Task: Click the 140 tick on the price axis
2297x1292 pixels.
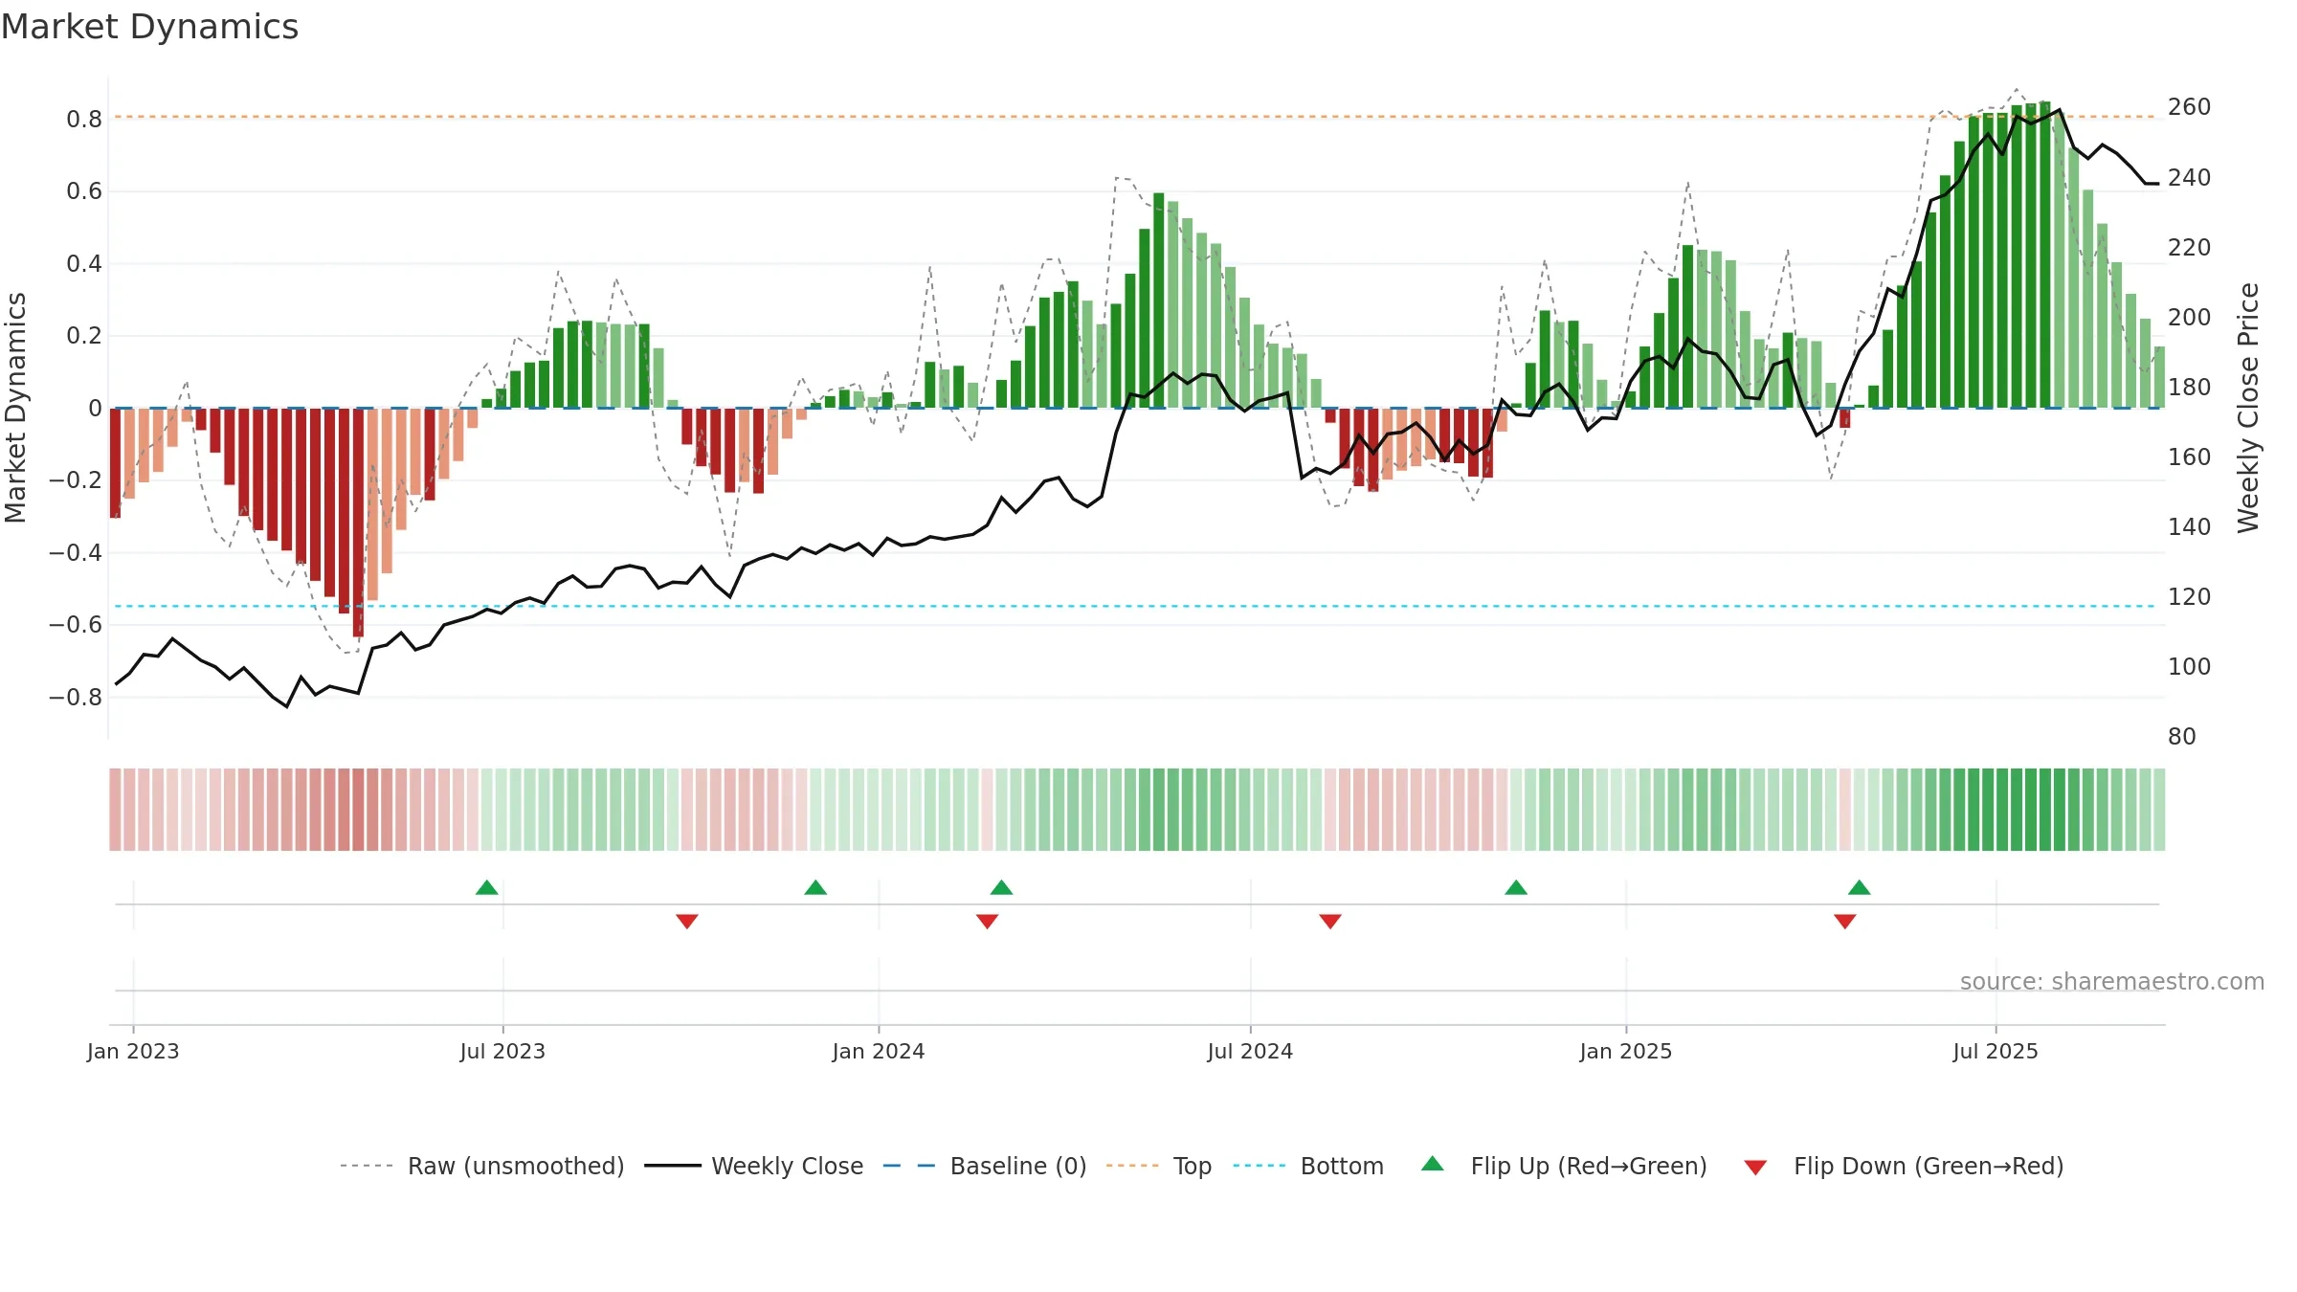Action: point(2190,527)
